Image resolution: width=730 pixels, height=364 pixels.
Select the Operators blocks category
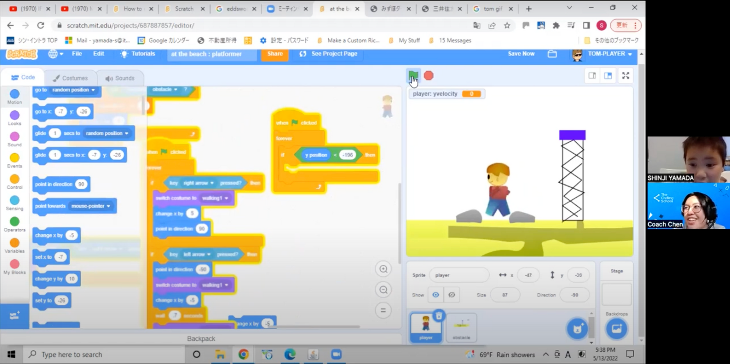point(14,223)
